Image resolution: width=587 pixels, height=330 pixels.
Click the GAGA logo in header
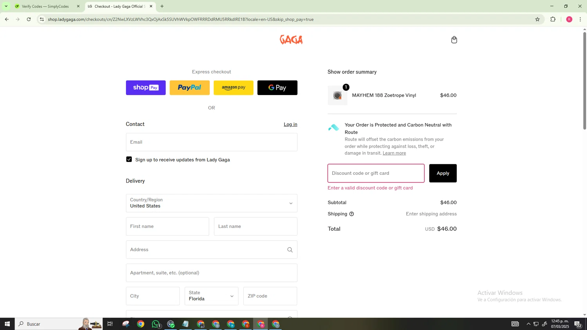coord(291,39)
